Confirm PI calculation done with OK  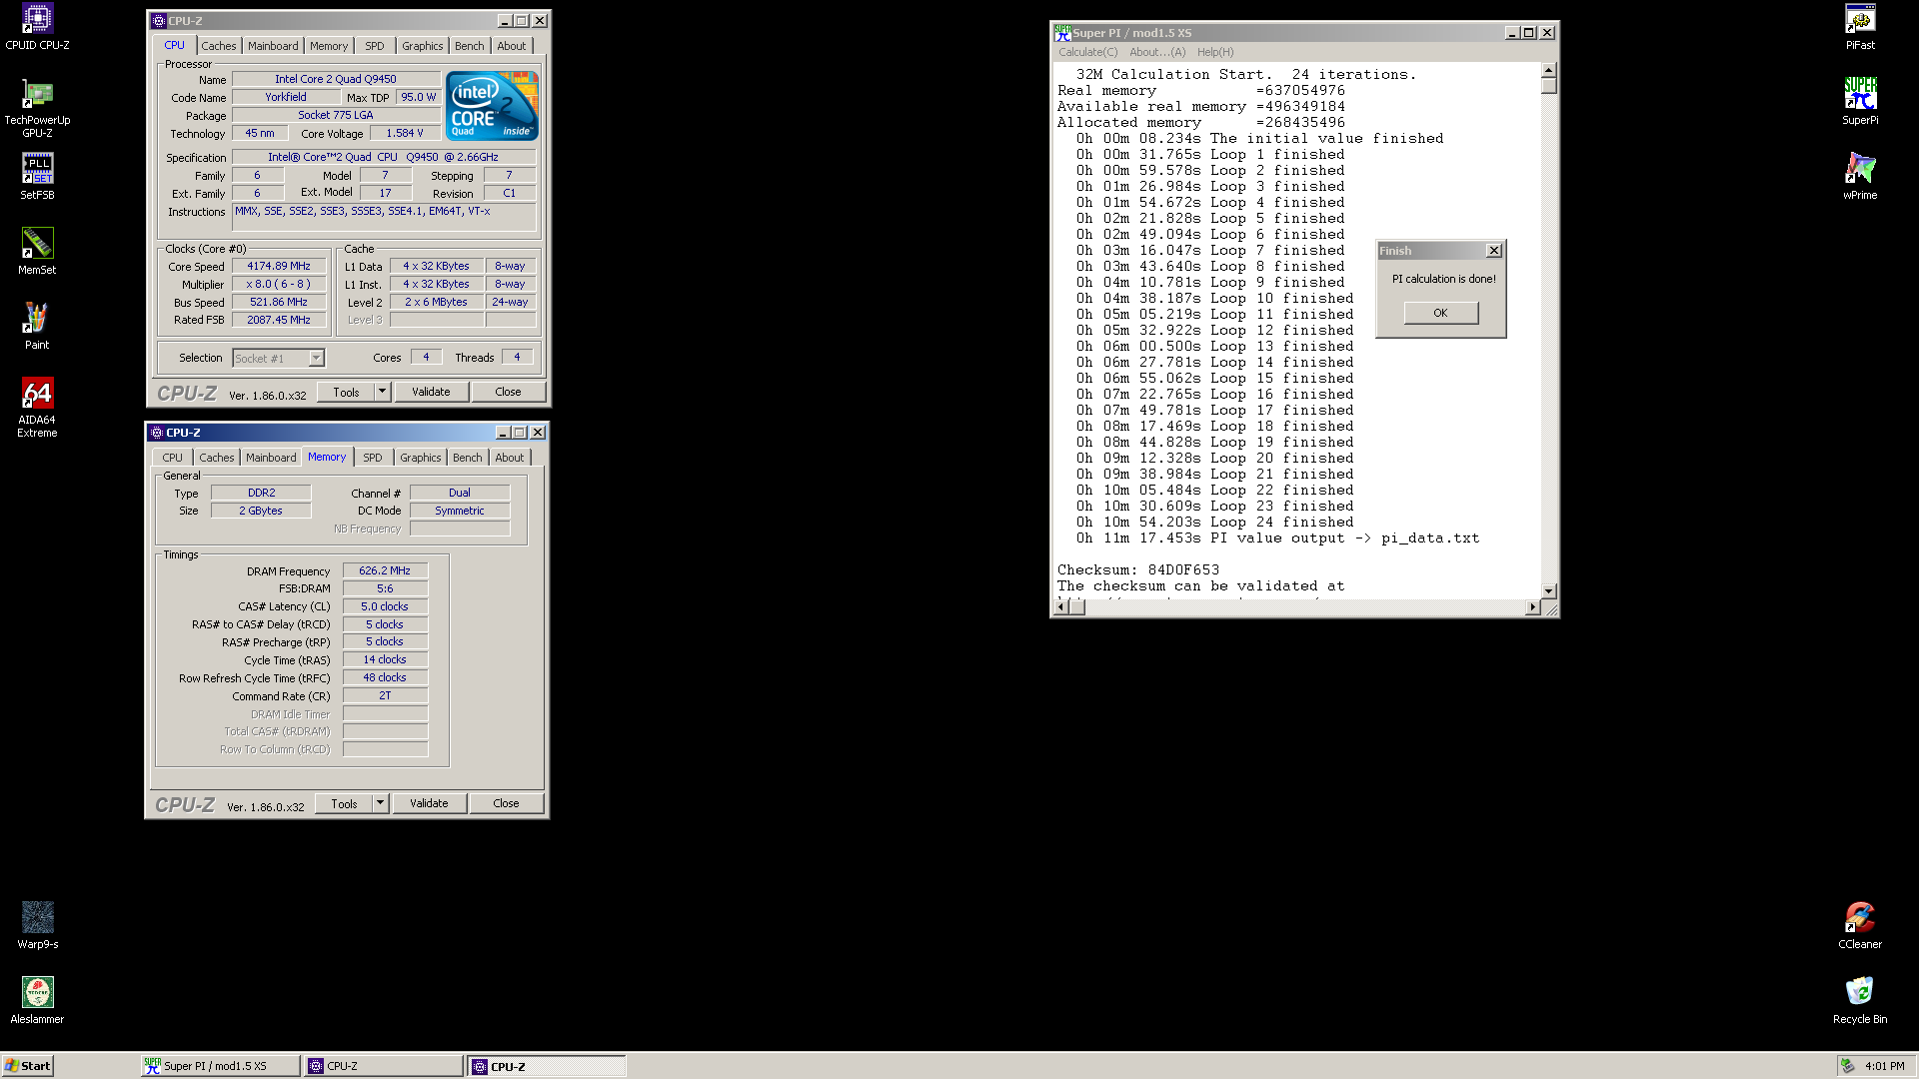(x=1440, y=313)
